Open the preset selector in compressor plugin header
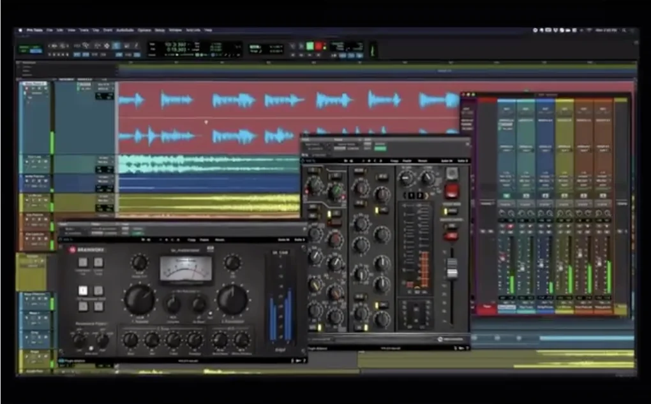The width and height of the screenshot is (651, 404). click(x=104, y=229)
